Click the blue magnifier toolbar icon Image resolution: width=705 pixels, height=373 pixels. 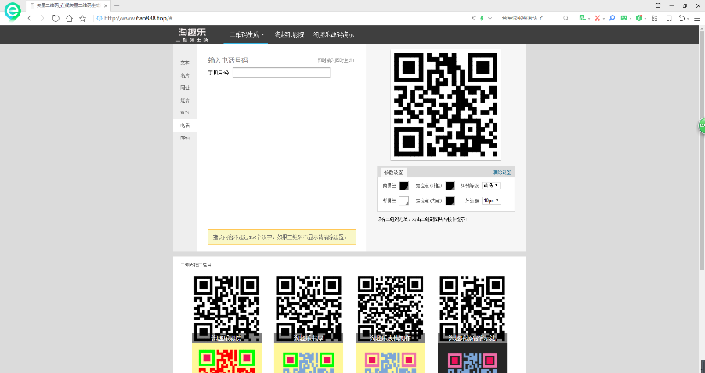coord(612,19)
